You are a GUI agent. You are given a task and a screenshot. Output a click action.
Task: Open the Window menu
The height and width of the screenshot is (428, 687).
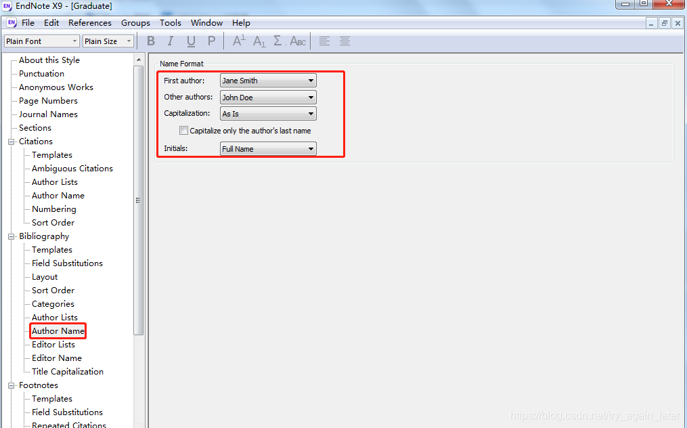207,23
